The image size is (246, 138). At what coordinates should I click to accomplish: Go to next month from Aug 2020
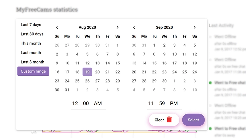pyautogui.click(x=117, y=27)
